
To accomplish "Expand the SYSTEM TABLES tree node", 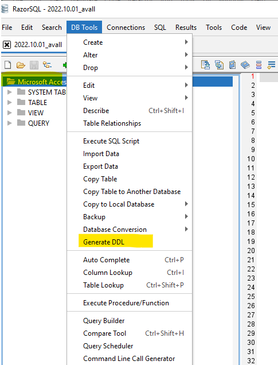I will coord(9,92).
